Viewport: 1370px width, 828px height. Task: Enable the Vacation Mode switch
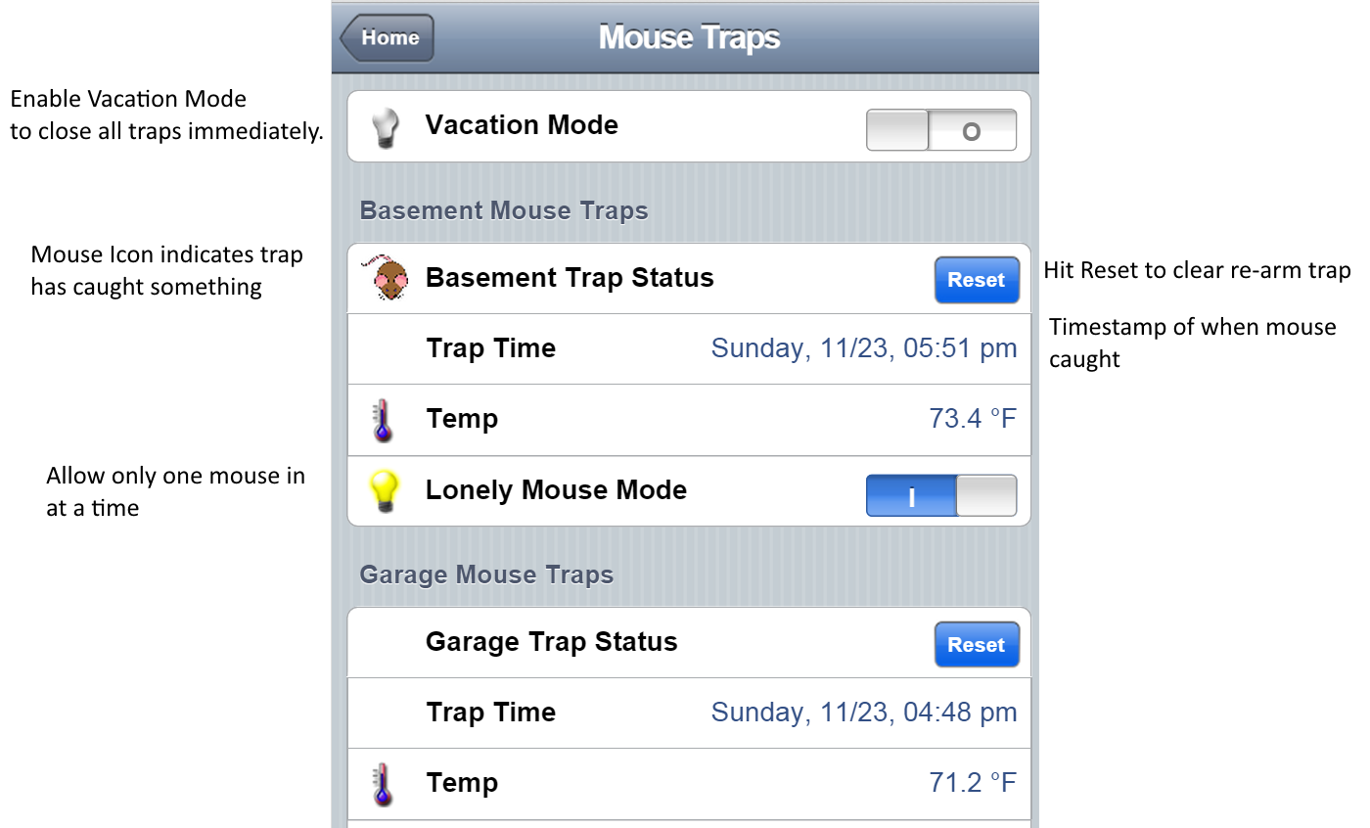point(940,130)
